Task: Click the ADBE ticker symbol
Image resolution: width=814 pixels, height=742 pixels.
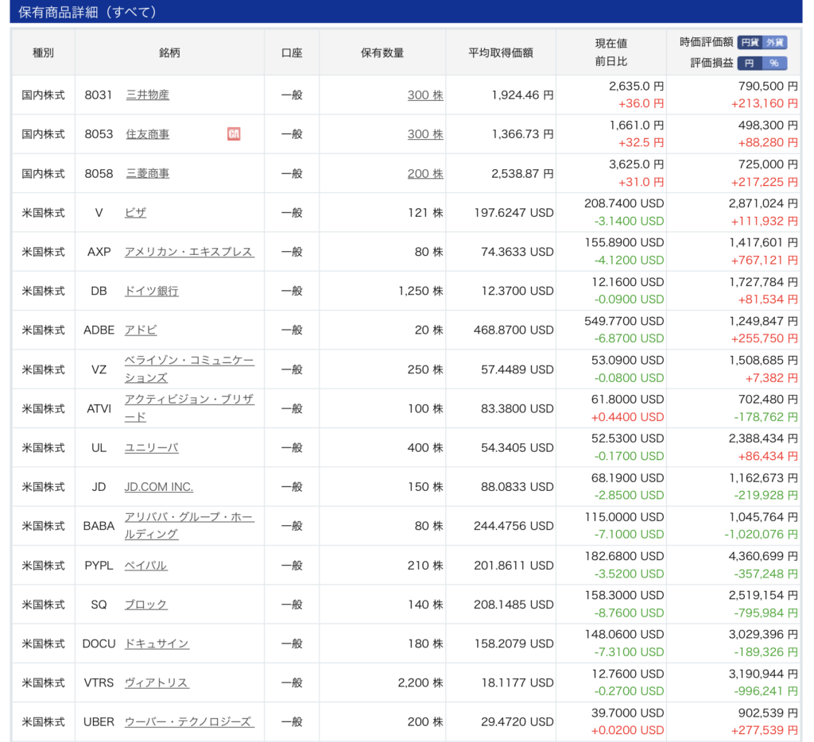Action: point(99,330)
